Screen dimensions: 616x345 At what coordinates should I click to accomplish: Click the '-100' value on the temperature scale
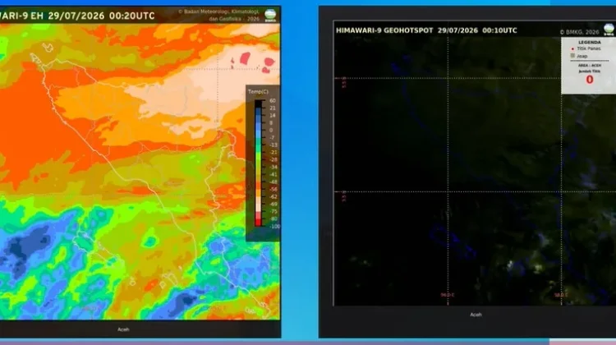pyautogui.click(x=274, y=227)
